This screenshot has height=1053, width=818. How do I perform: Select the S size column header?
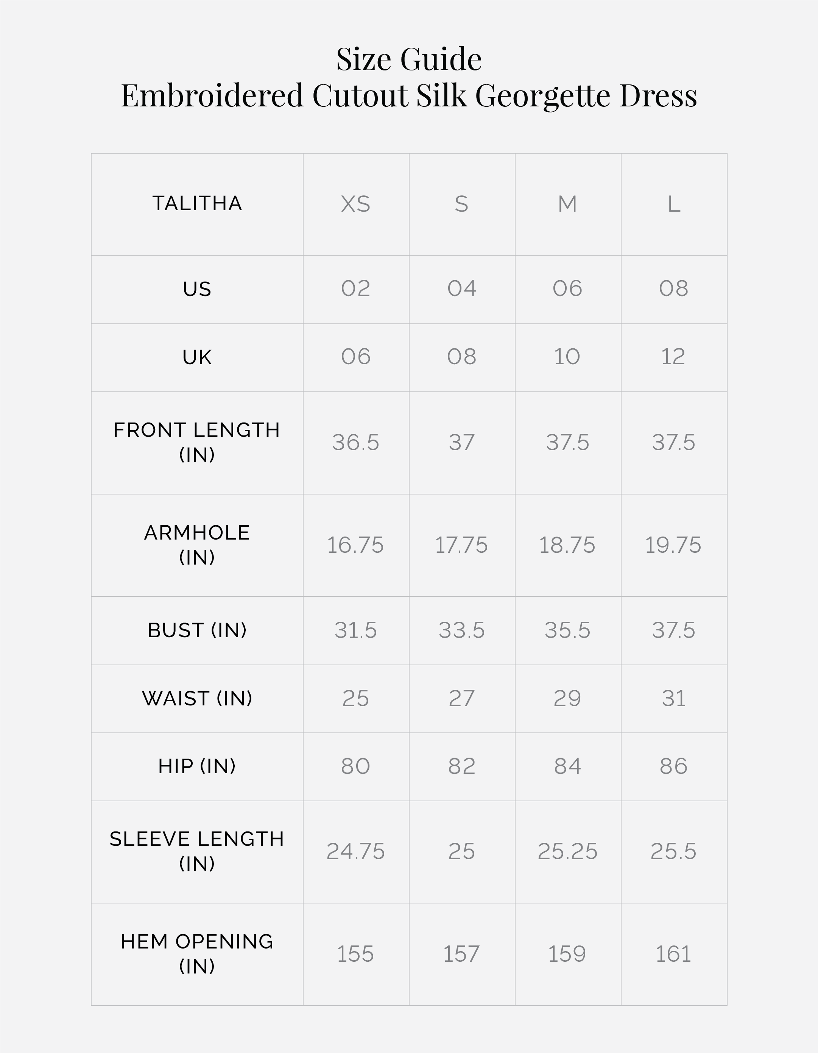(x=462, y=204)
